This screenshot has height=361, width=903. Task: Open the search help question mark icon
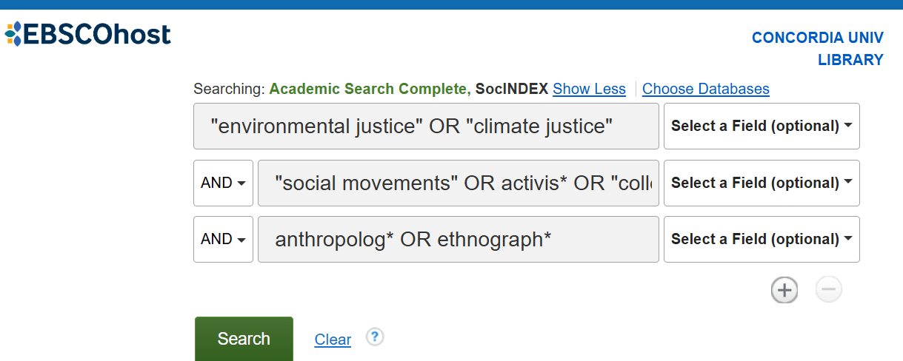tap(376, 337)
